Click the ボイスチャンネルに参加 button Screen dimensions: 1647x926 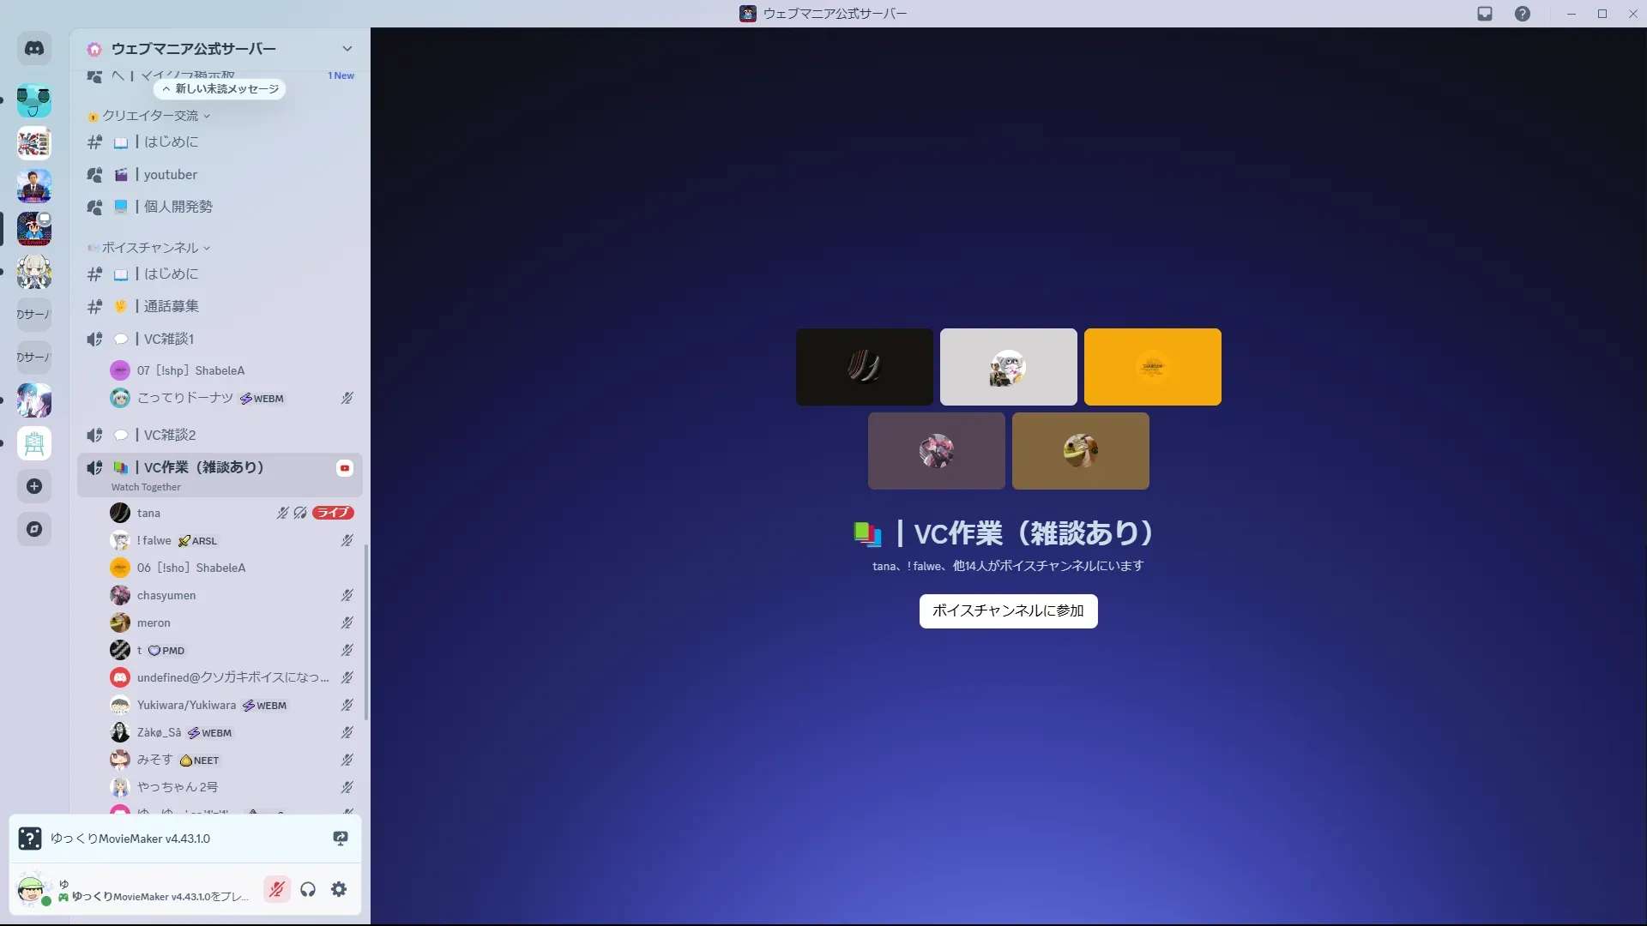coord(1008,611)
